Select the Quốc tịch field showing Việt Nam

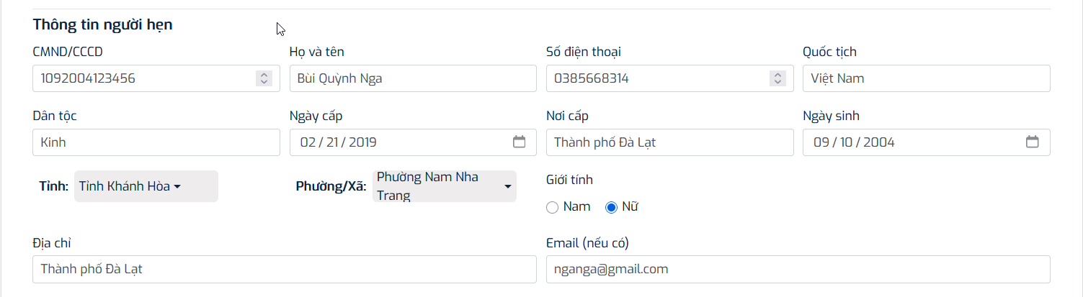pyautogui.click(x=926, y=78)
